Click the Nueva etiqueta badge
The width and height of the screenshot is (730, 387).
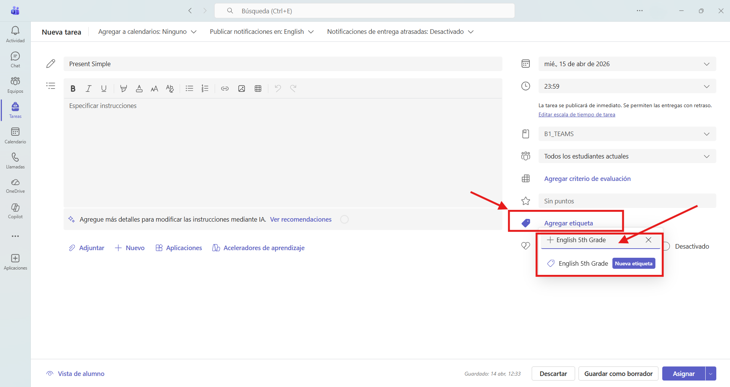(634, 263)
